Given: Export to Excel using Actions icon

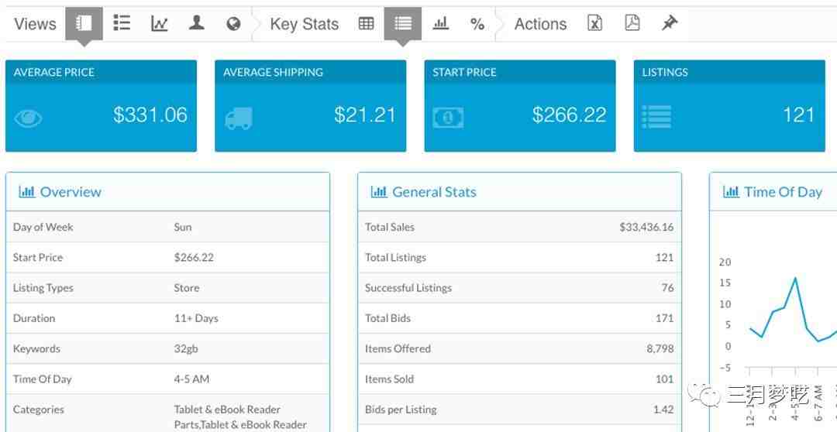Looking at the screenshot, I should tap(594, 23).
